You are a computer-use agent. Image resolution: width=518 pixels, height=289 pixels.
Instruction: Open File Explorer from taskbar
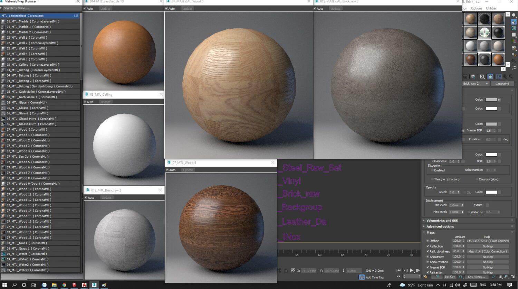(54, 285)
